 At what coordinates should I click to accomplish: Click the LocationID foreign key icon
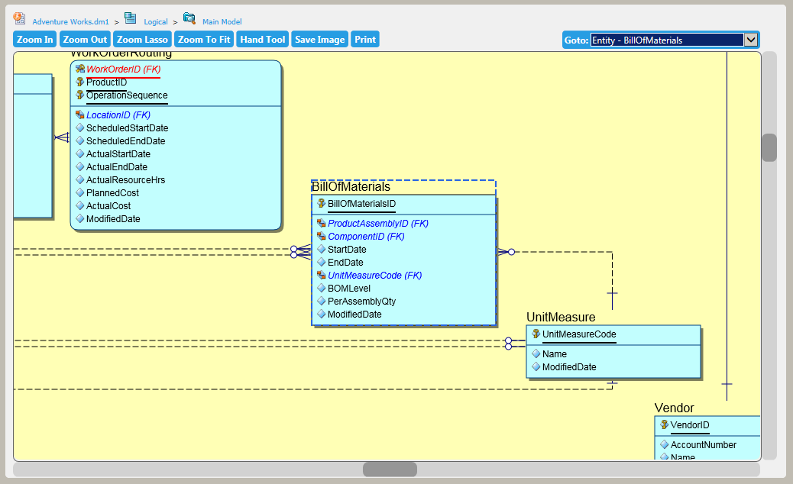[x=80, y=115]
